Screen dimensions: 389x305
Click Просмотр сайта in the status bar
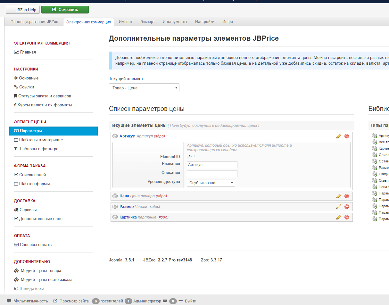pos(74,301)
